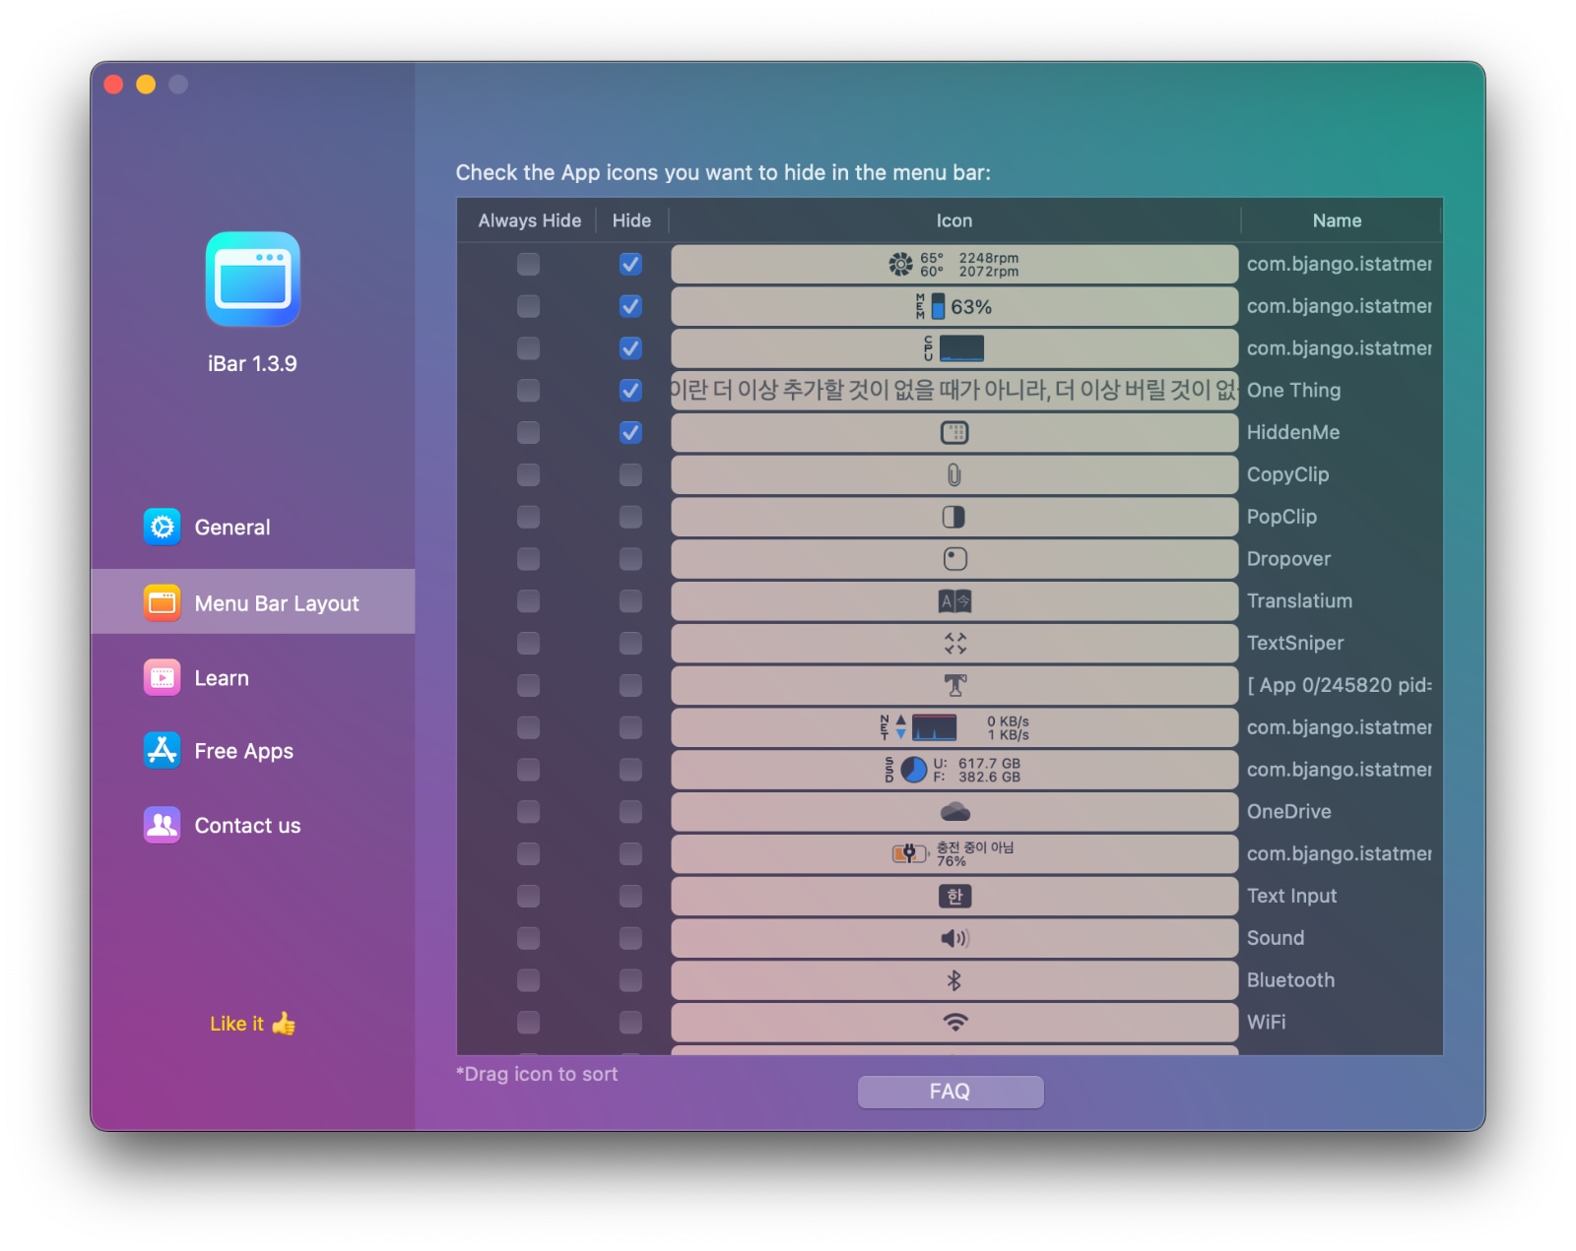1576x1251 pixels.
Task: Check Always Hide for Text Input
Action: [x=528, y=896]
